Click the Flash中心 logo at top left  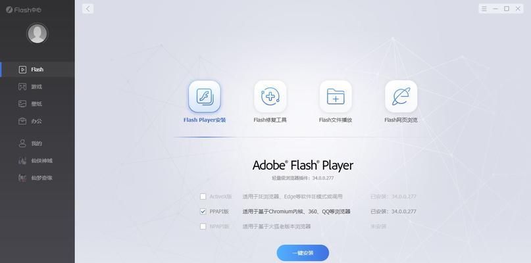(x=24, y=10)
